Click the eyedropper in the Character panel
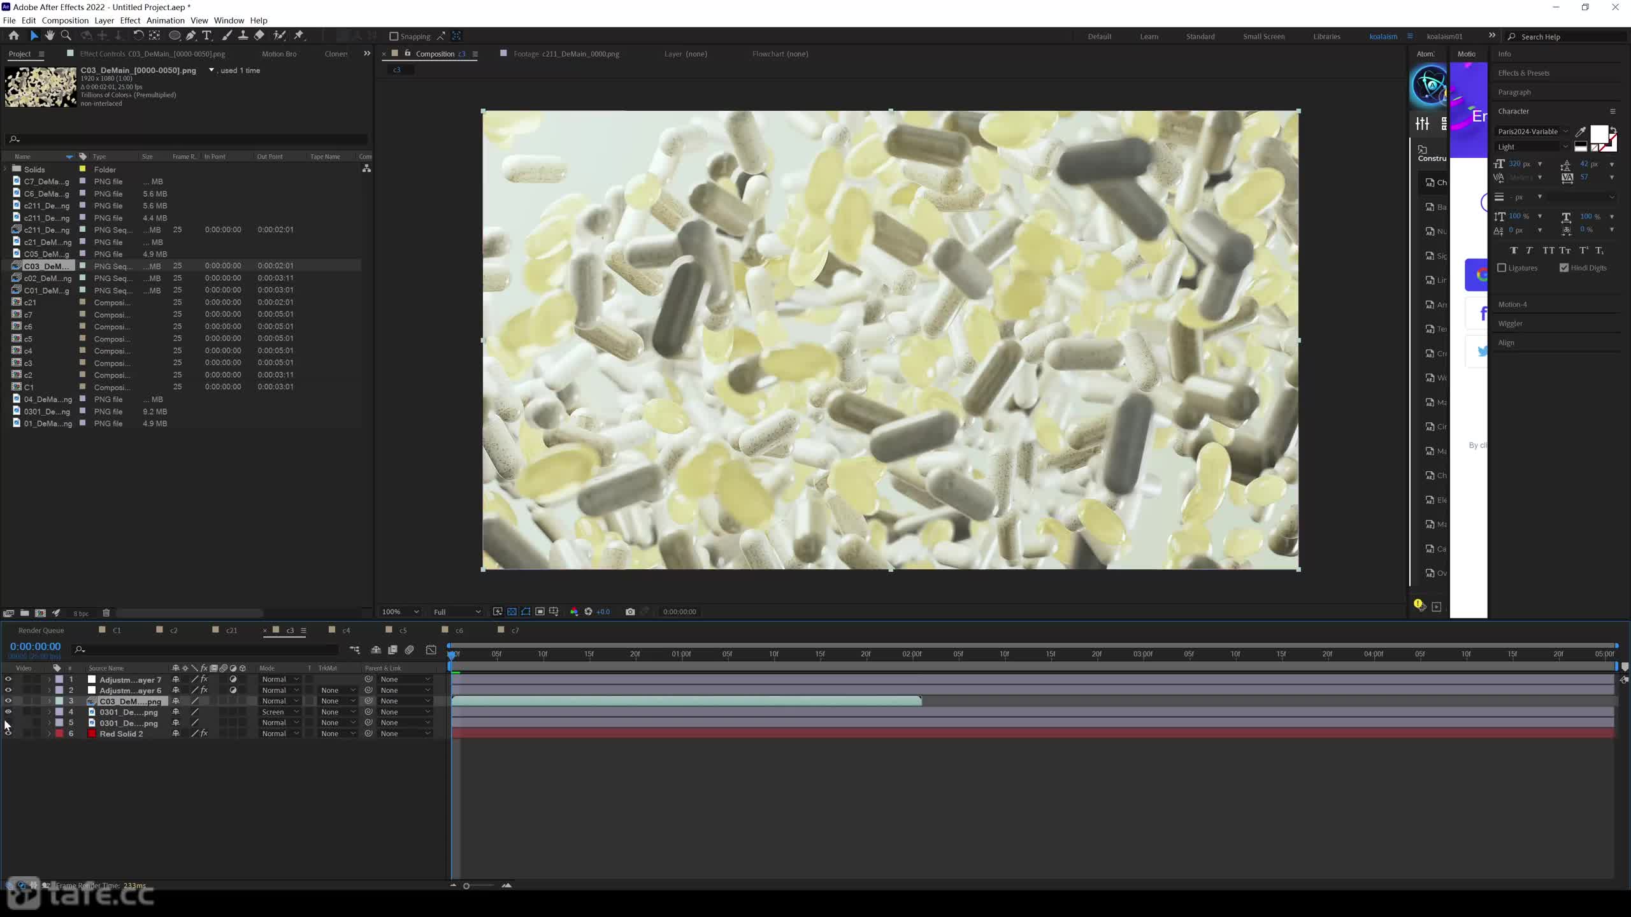The image size is (1631, 917). pos(1581,132)
